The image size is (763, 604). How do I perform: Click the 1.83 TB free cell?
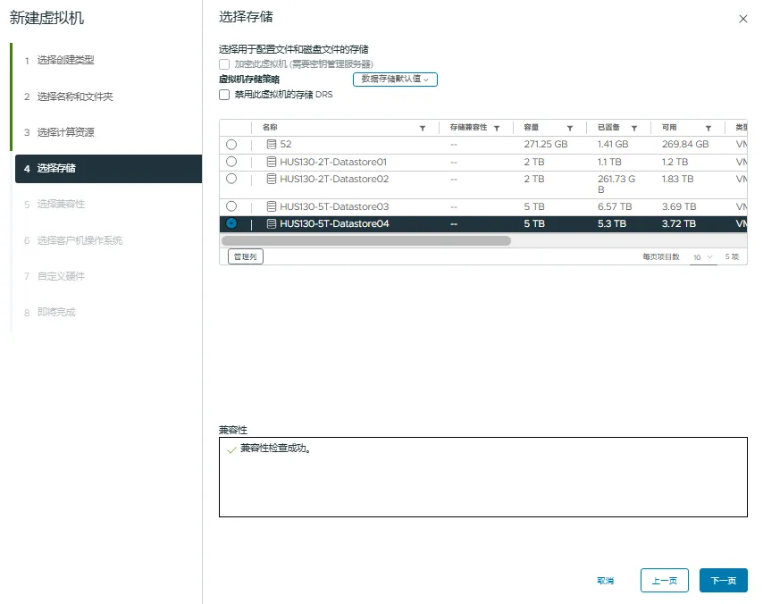(677, 179)
